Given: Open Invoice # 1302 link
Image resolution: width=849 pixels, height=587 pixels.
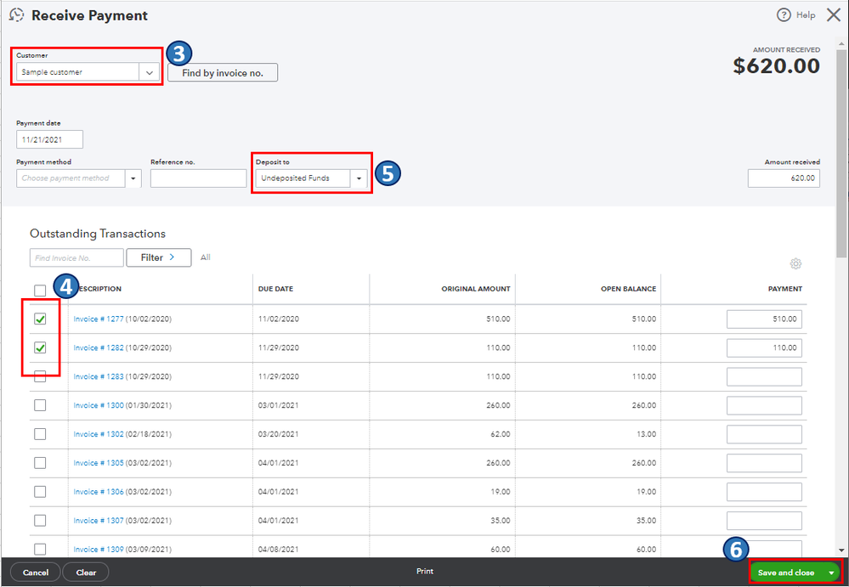Looking at the screenshot, I should (99, 434).
